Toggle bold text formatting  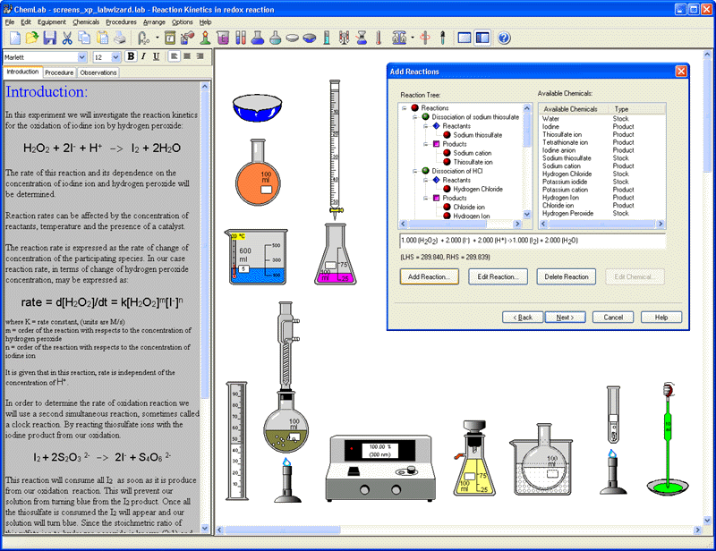coord(131,56)
